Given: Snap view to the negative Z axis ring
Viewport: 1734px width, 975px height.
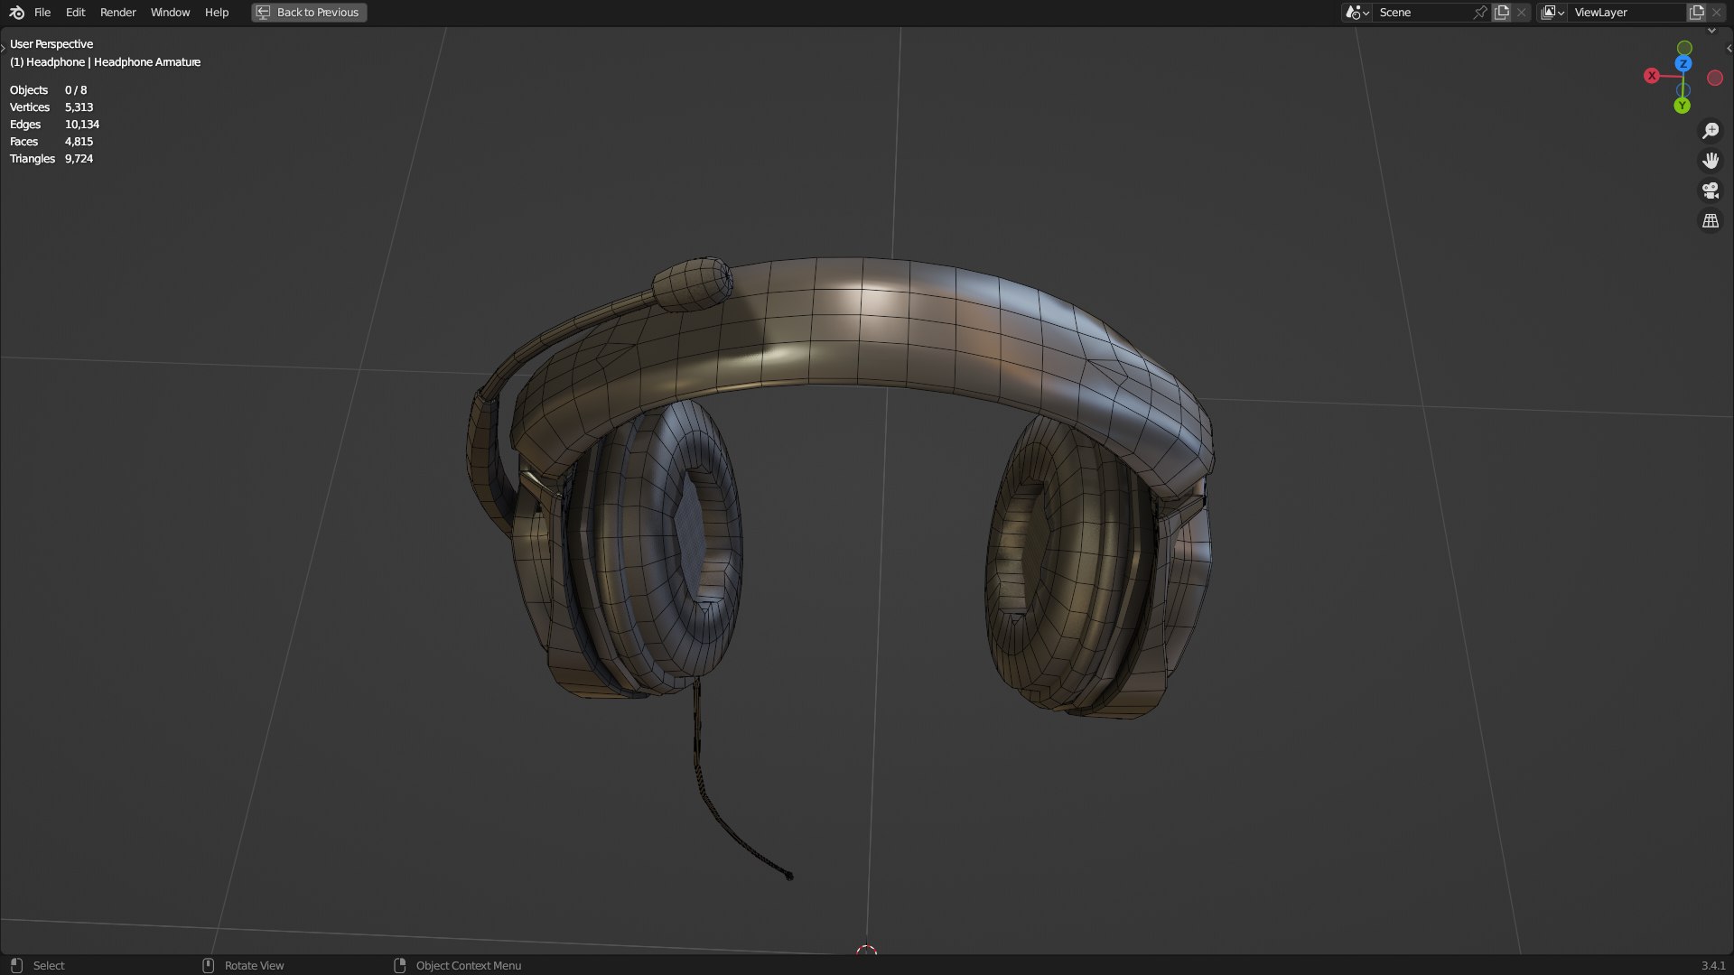Looking at the screenshot, I should 1683,90.
